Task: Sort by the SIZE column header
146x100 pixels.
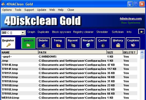Action: coord(115,52)
